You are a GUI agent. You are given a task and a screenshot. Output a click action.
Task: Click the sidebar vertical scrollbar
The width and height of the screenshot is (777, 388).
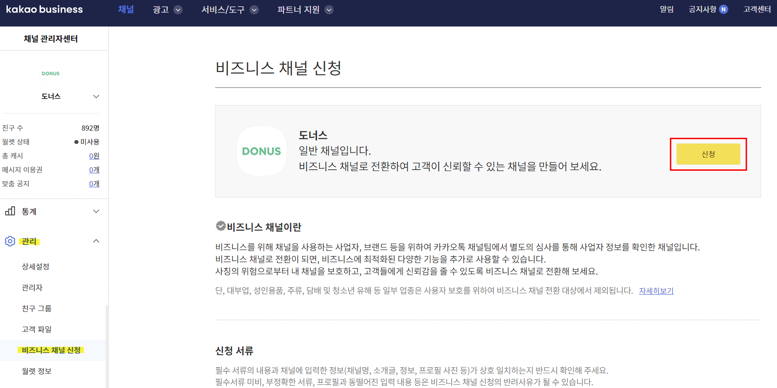coord(107,346)
